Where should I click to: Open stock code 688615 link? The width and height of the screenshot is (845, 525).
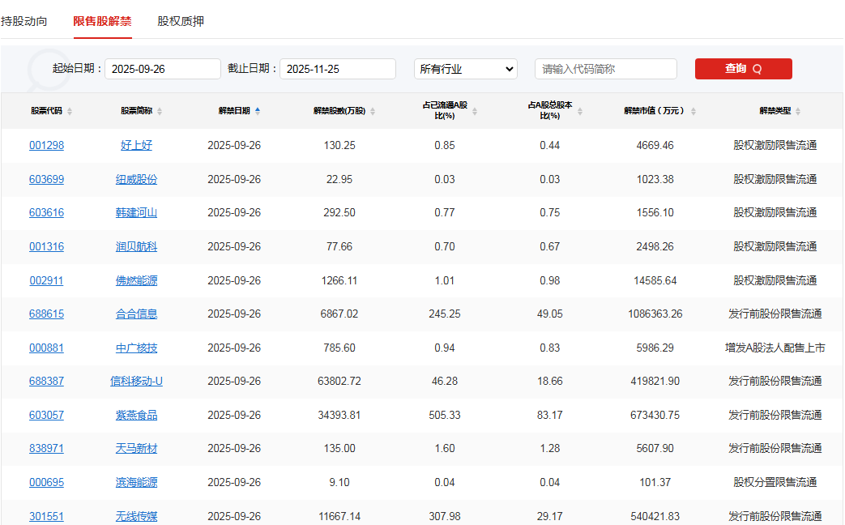point(46,314)
